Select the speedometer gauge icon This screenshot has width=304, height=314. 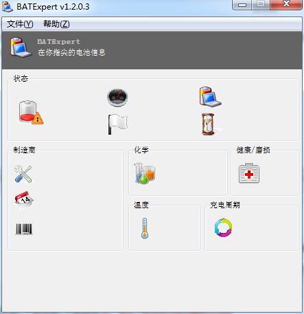(x=117, y=98)
